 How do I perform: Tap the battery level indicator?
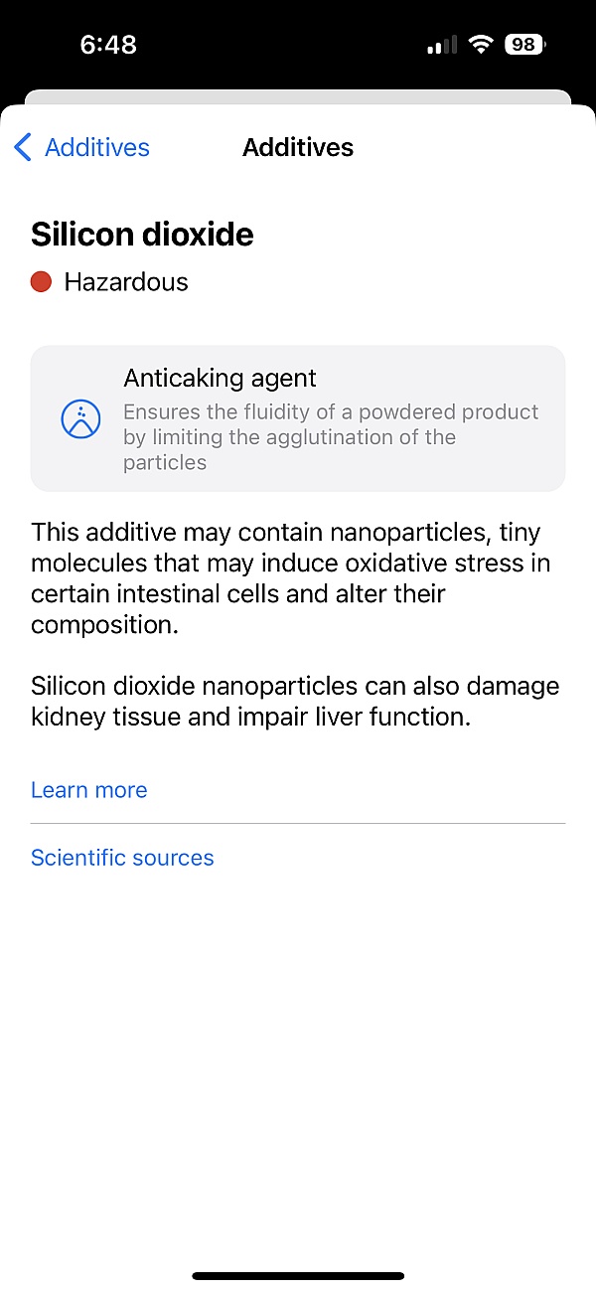pos(524,45)
